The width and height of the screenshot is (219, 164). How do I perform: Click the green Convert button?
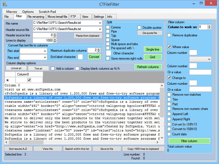pos(94,57)
